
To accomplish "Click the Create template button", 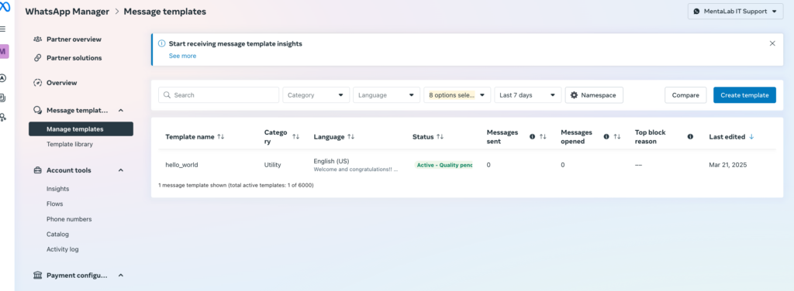I will (x=744, y=95).
